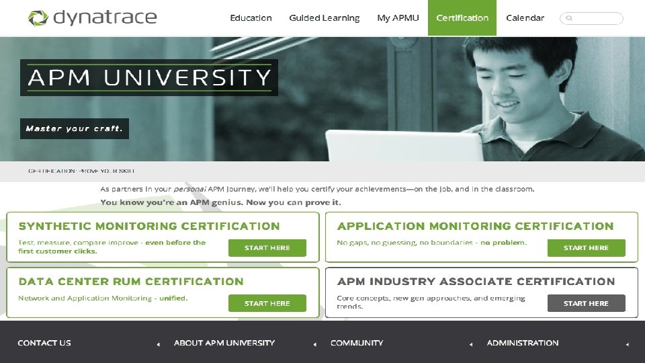
Task: Click 'Network and Application Monitoring - unified.' text
Action: coord(103,298)
